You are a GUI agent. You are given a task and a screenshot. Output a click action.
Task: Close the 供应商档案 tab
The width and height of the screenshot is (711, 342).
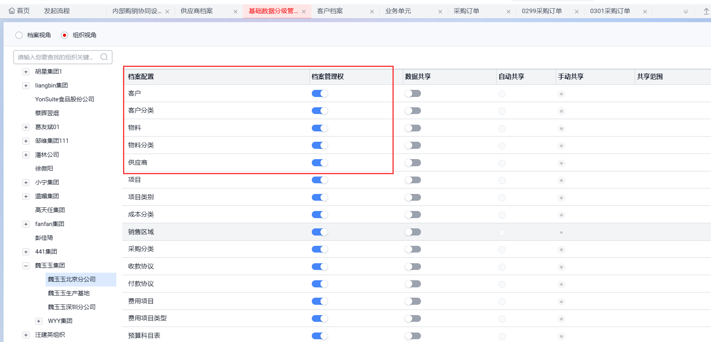tap(235, 12)
